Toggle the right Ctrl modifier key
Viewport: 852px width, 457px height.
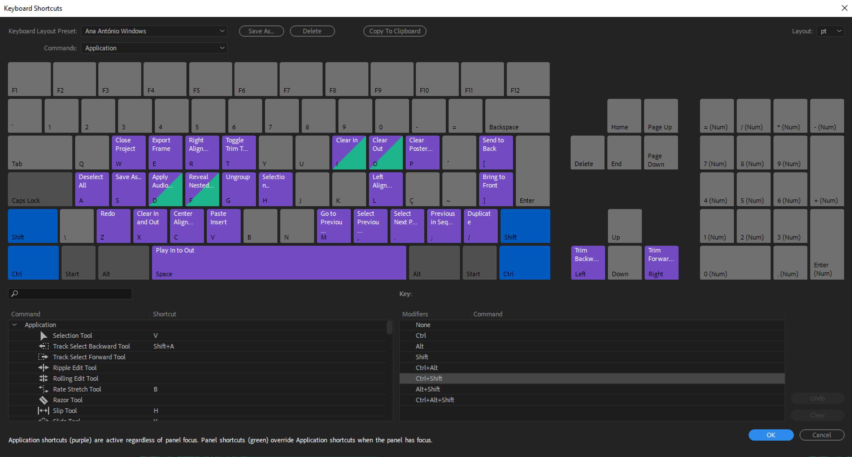point(525,263)
